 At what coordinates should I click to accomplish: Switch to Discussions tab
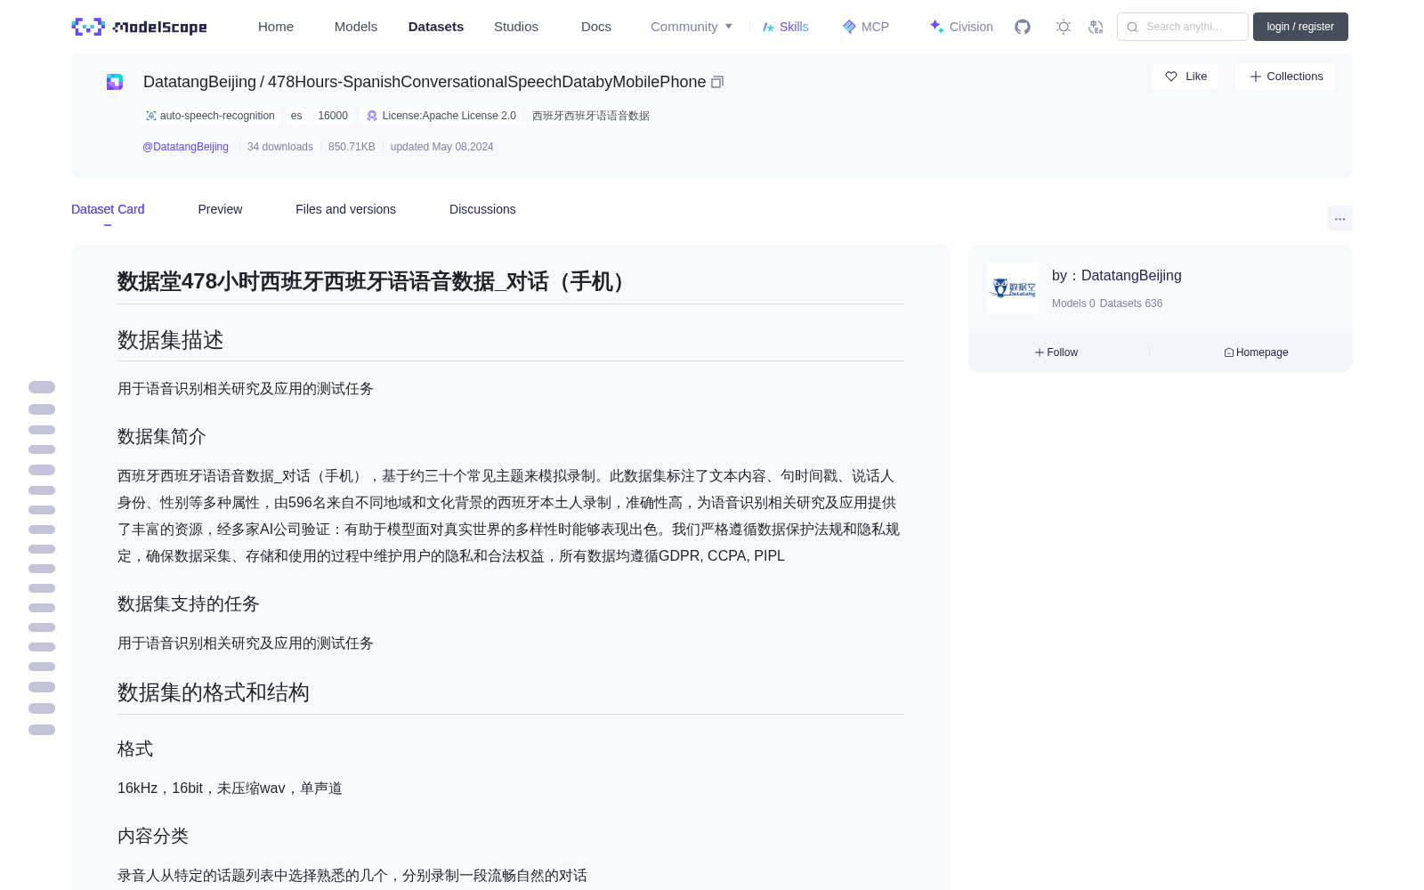coord(482,209)
